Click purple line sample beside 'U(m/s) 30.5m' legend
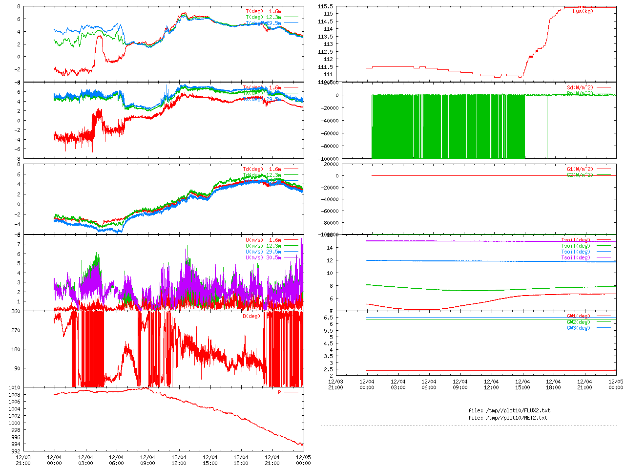This screenshot has height=469, width=625. point(292,257)
